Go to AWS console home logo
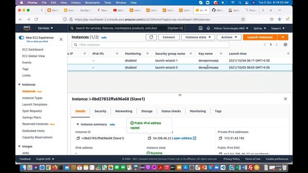Screen dimensions: 308x173 click(27, 28)
